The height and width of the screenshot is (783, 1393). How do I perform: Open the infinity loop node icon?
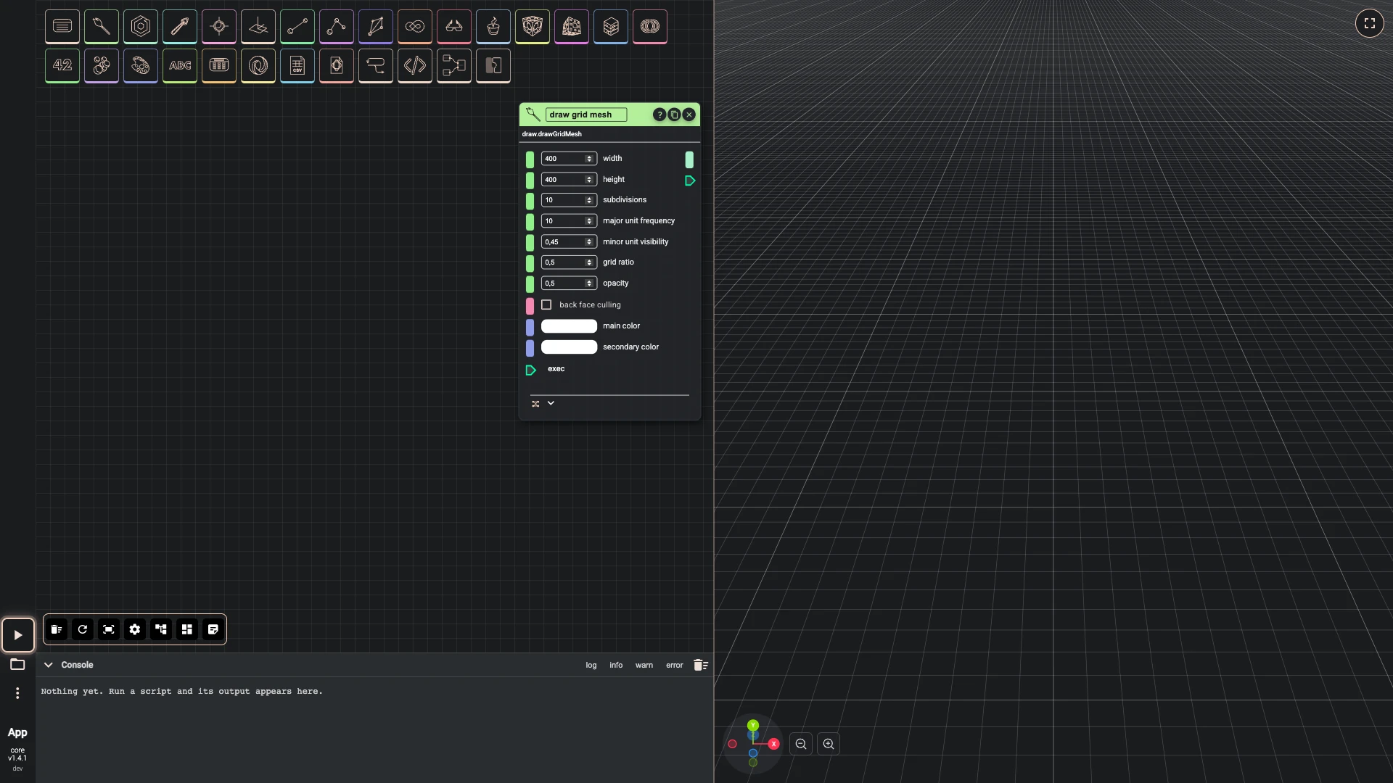tap(415, 27)
